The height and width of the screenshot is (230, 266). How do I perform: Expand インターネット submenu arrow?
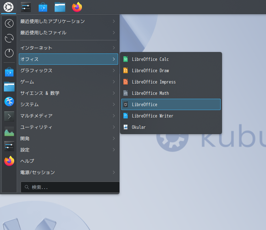point(114,48)
